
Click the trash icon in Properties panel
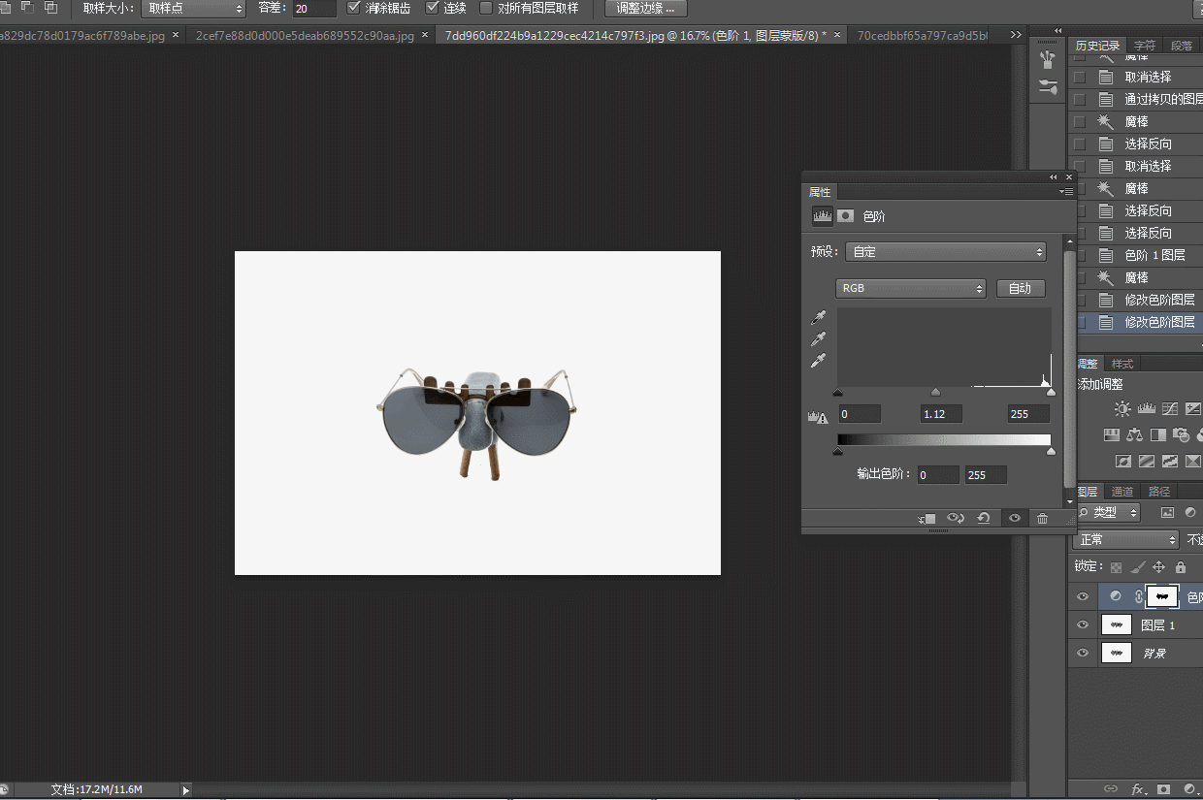[x=1042, y=519]
